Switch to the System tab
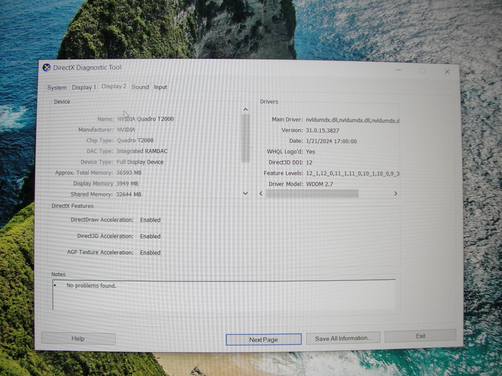The width and height of the screenshot is (502, 376). pos(57,88)
